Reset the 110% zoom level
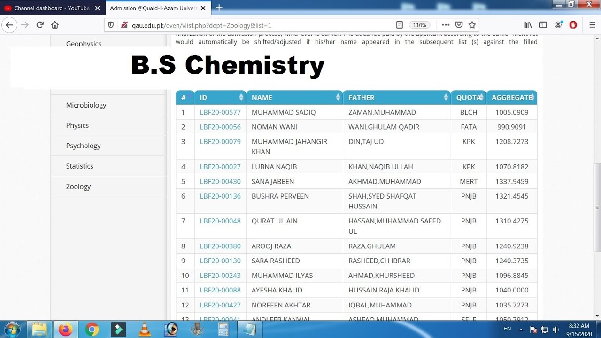 pyautogui.click(x=419, y=25)
